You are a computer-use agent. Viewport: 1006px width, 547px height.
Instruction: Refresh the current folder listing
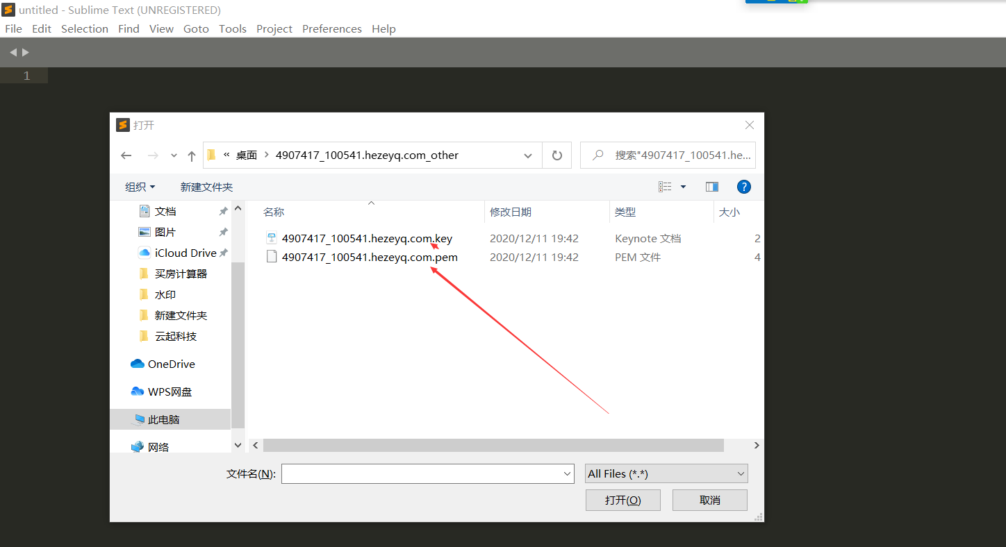point(556,155)
